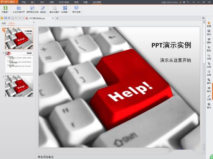This screenshot has height=159, width=213.
Task: Switch to the 办公空间 ribbon tab
Action: click(x=97, y=2)
